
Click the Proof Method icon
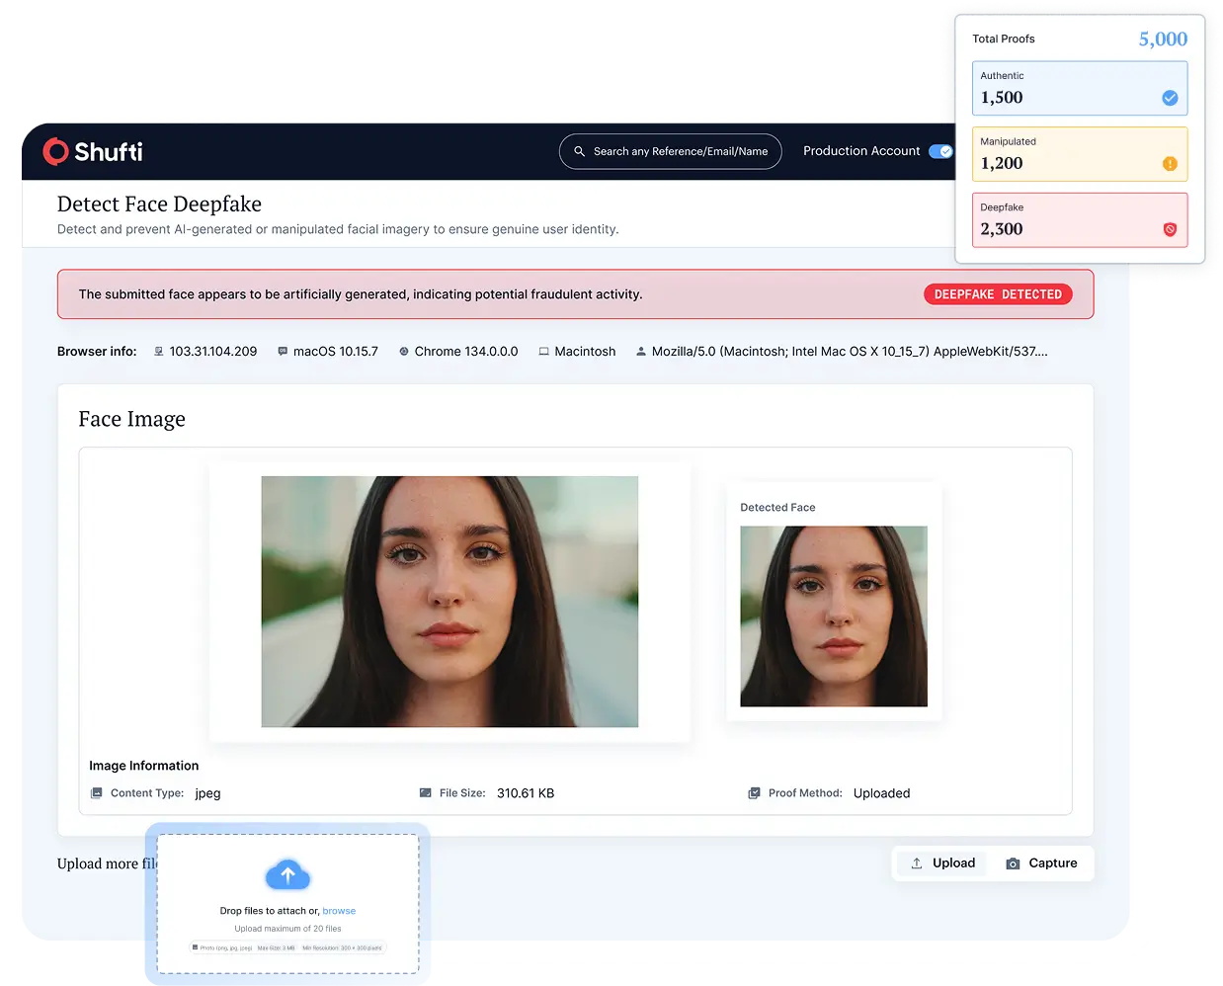coord(754,793)
